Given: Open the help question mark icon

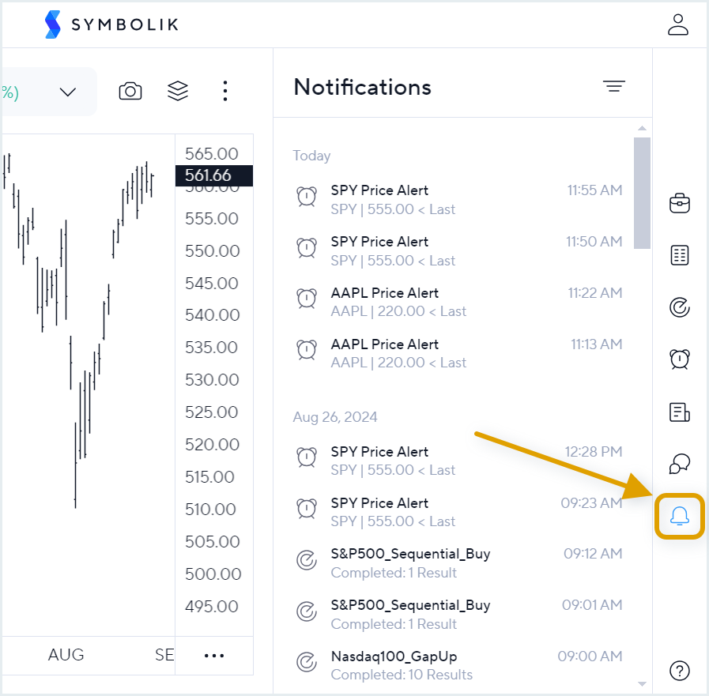Looking at the screenshot, I should pyautogui.click(x=679, y=671).
